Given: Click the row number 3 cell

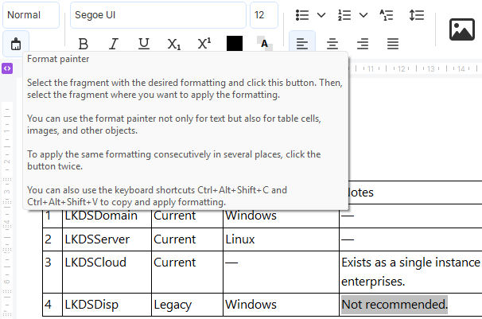Looking at the screenshot, I should click(52, 272).
